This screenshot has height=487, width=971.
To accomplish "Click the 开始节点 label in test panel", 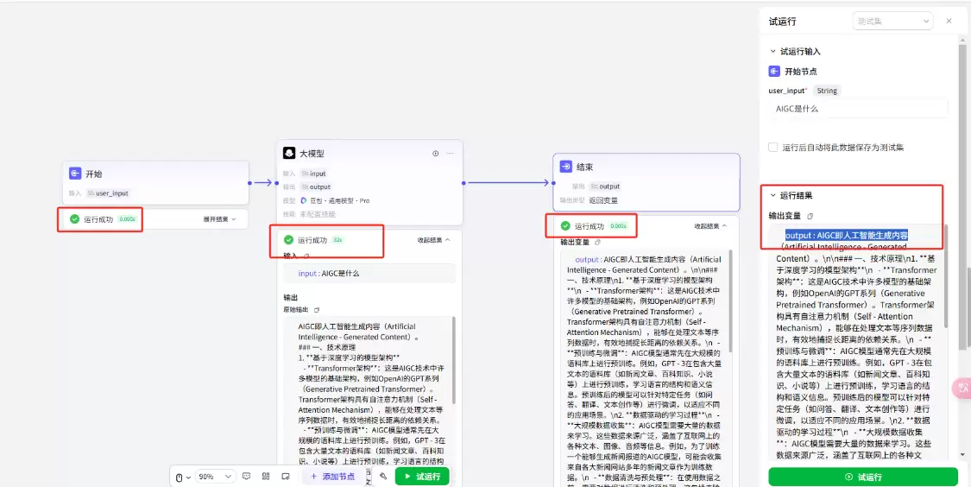I will (x=801, y=72).
